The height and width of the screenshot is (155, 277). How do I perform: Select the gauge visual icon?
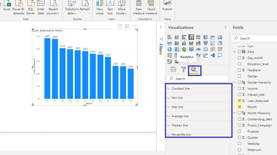point(198,49)
